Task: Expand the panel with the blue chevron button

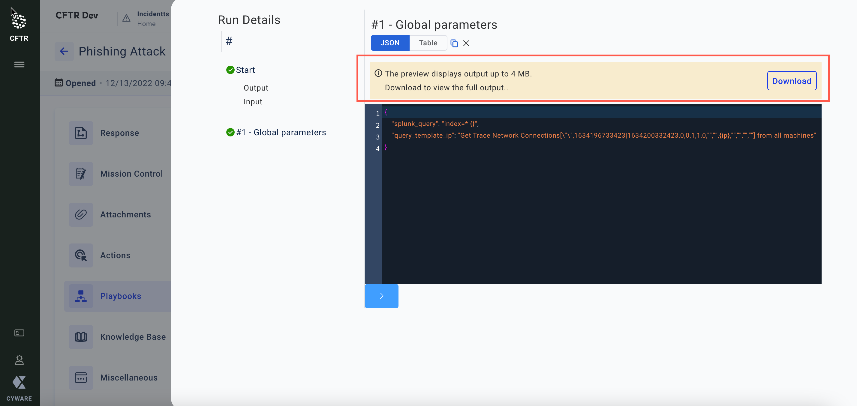Action: click(x=381, y=296)
